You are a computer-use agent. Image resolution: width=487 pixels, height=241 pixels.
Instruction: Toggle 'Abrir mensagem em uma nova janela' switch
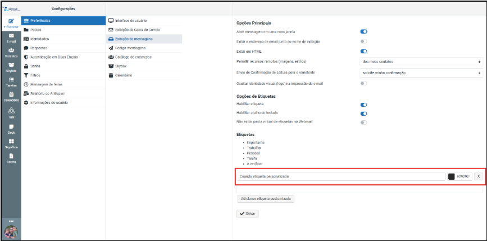click(363, 32)
